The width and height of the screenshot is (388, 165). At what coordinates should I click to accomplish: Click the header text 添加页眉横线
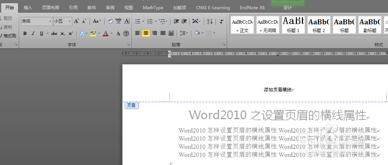pos(278,90)
